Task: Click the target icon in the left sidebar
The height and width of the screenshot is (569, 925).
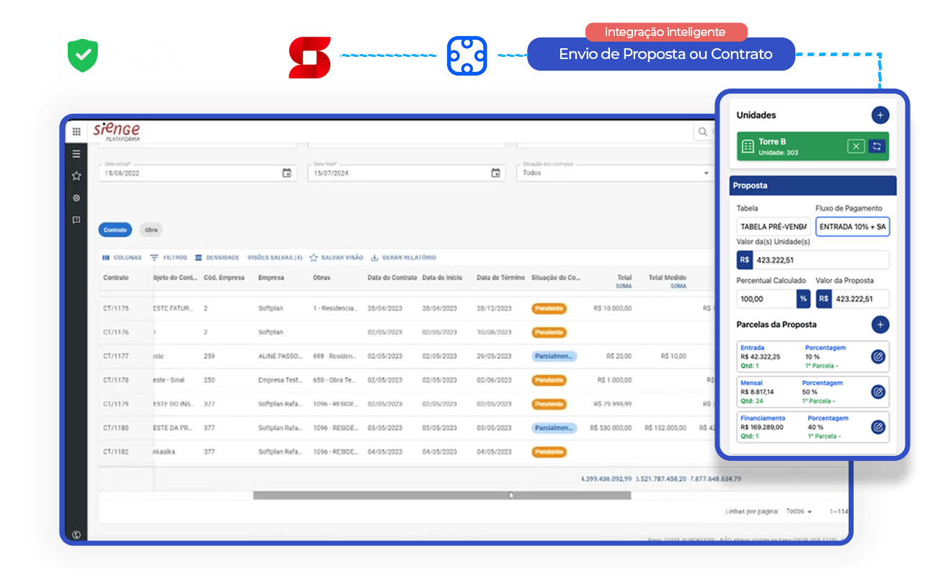Action: (76, 198)
